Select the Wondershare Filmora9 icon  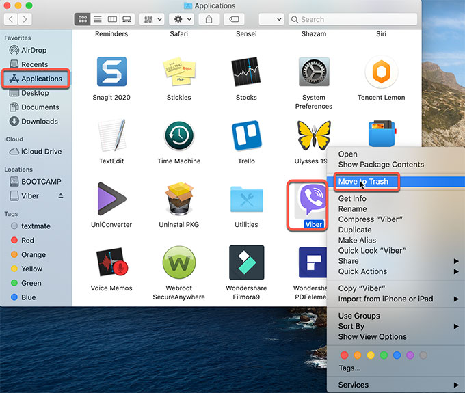pos(246,262)
